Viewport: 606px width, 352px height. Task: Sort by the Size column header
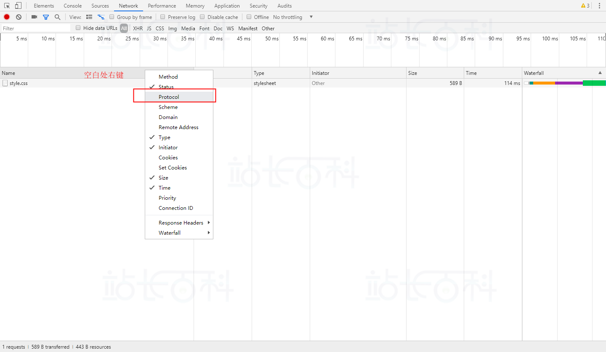[x=435, y=73]
